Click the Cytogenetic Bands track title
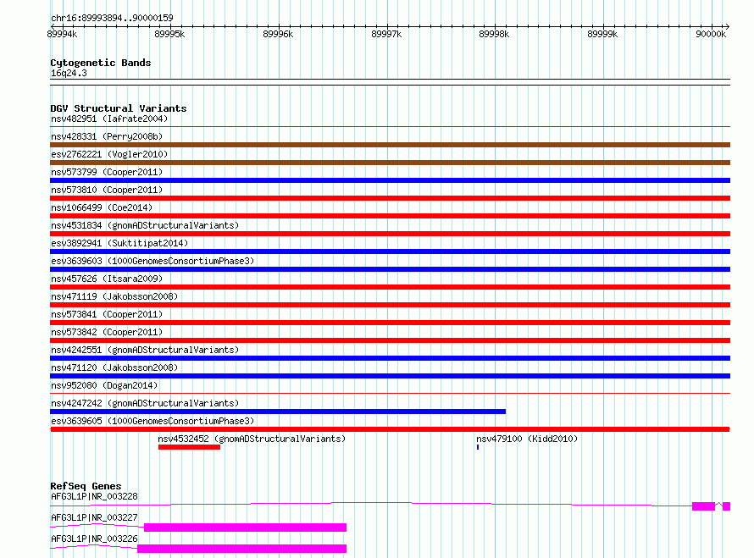754x558 pixels. click(101, 63)
